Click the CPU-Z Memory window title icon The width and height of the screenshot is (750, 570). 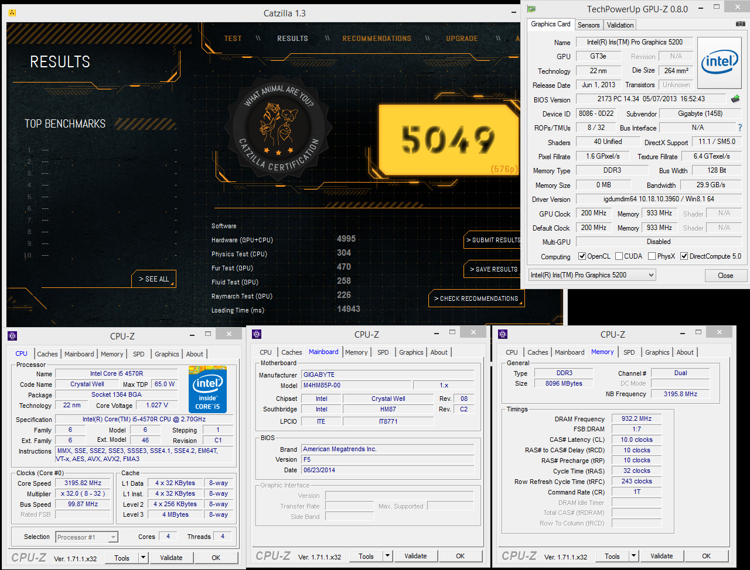pos(502,334)
